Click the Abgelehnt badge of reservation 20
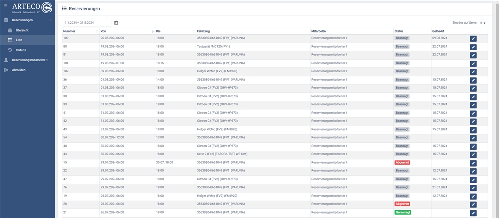The height and width of the screenshot is (218, 499). click(x=402, y=204)
